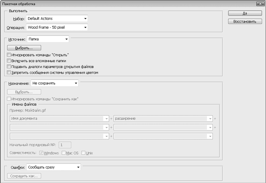Click the Пример: МойФайл.gif text
Viewport: 266px width, 183px height.
28,110
